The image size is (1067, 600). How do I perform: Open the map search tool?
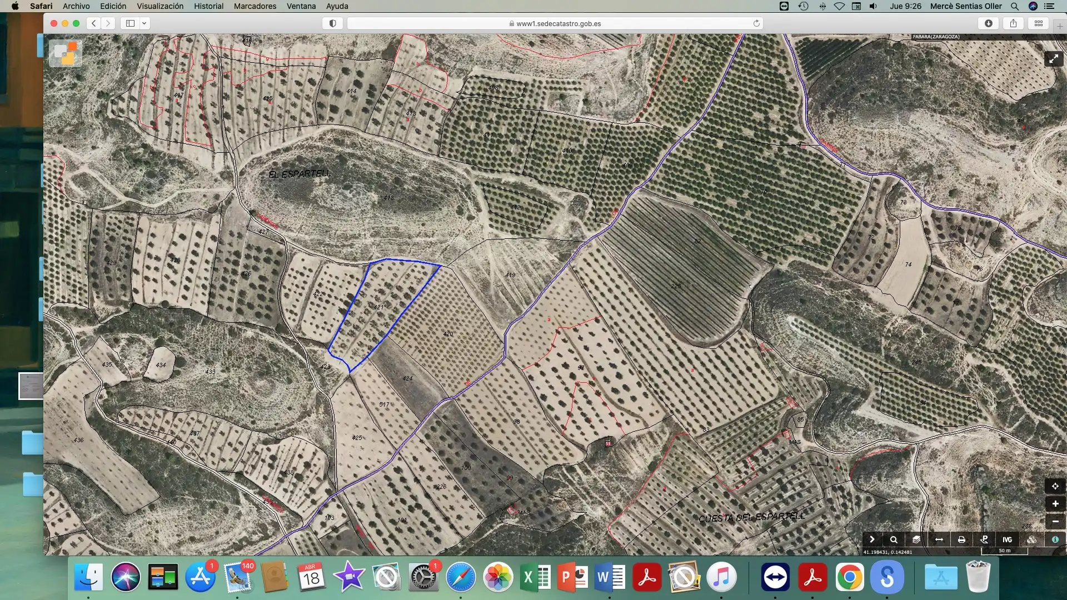click(894, 539)
